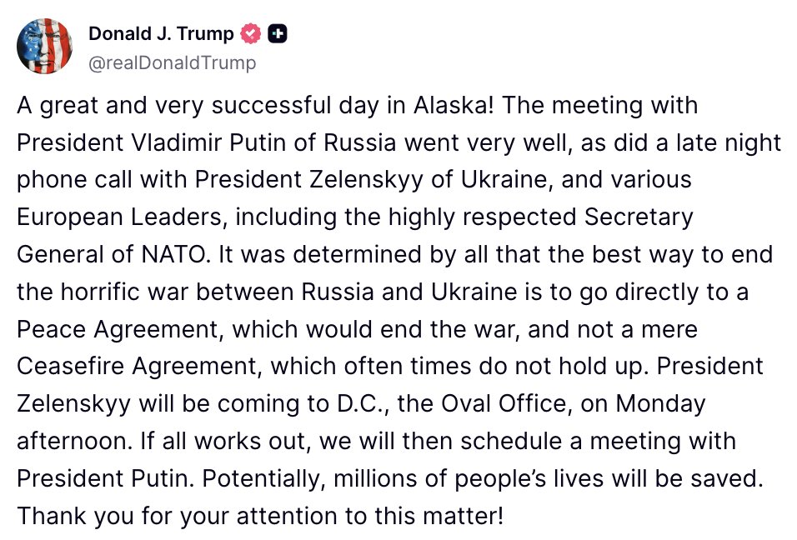This screenshot has width=797, height=540.
Task: Open the Donald J. Trump profile avatar
Action: [44, 46]
